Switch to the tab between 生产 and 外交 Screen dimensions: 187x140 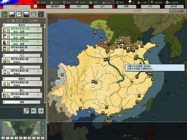click(126, 6)
